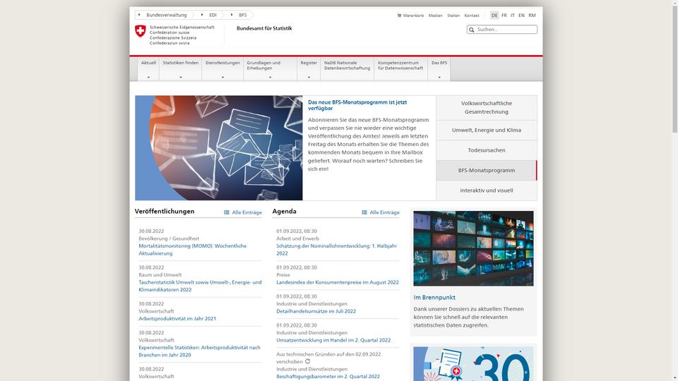Open the Stellen link
Screen dimensions: 678x381
pos(453,16)
